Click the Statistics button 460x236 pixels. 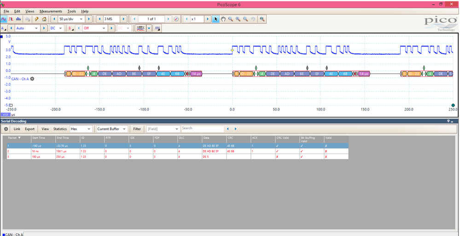point(60,129)
